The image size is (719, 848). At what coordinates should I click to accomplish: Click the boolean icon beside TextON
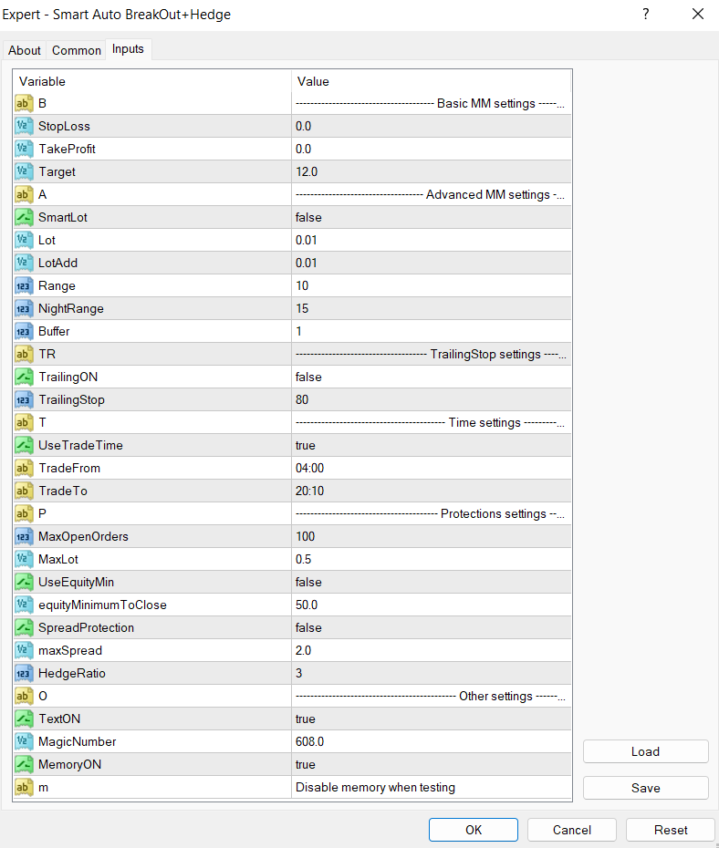(x=24, y=719)
